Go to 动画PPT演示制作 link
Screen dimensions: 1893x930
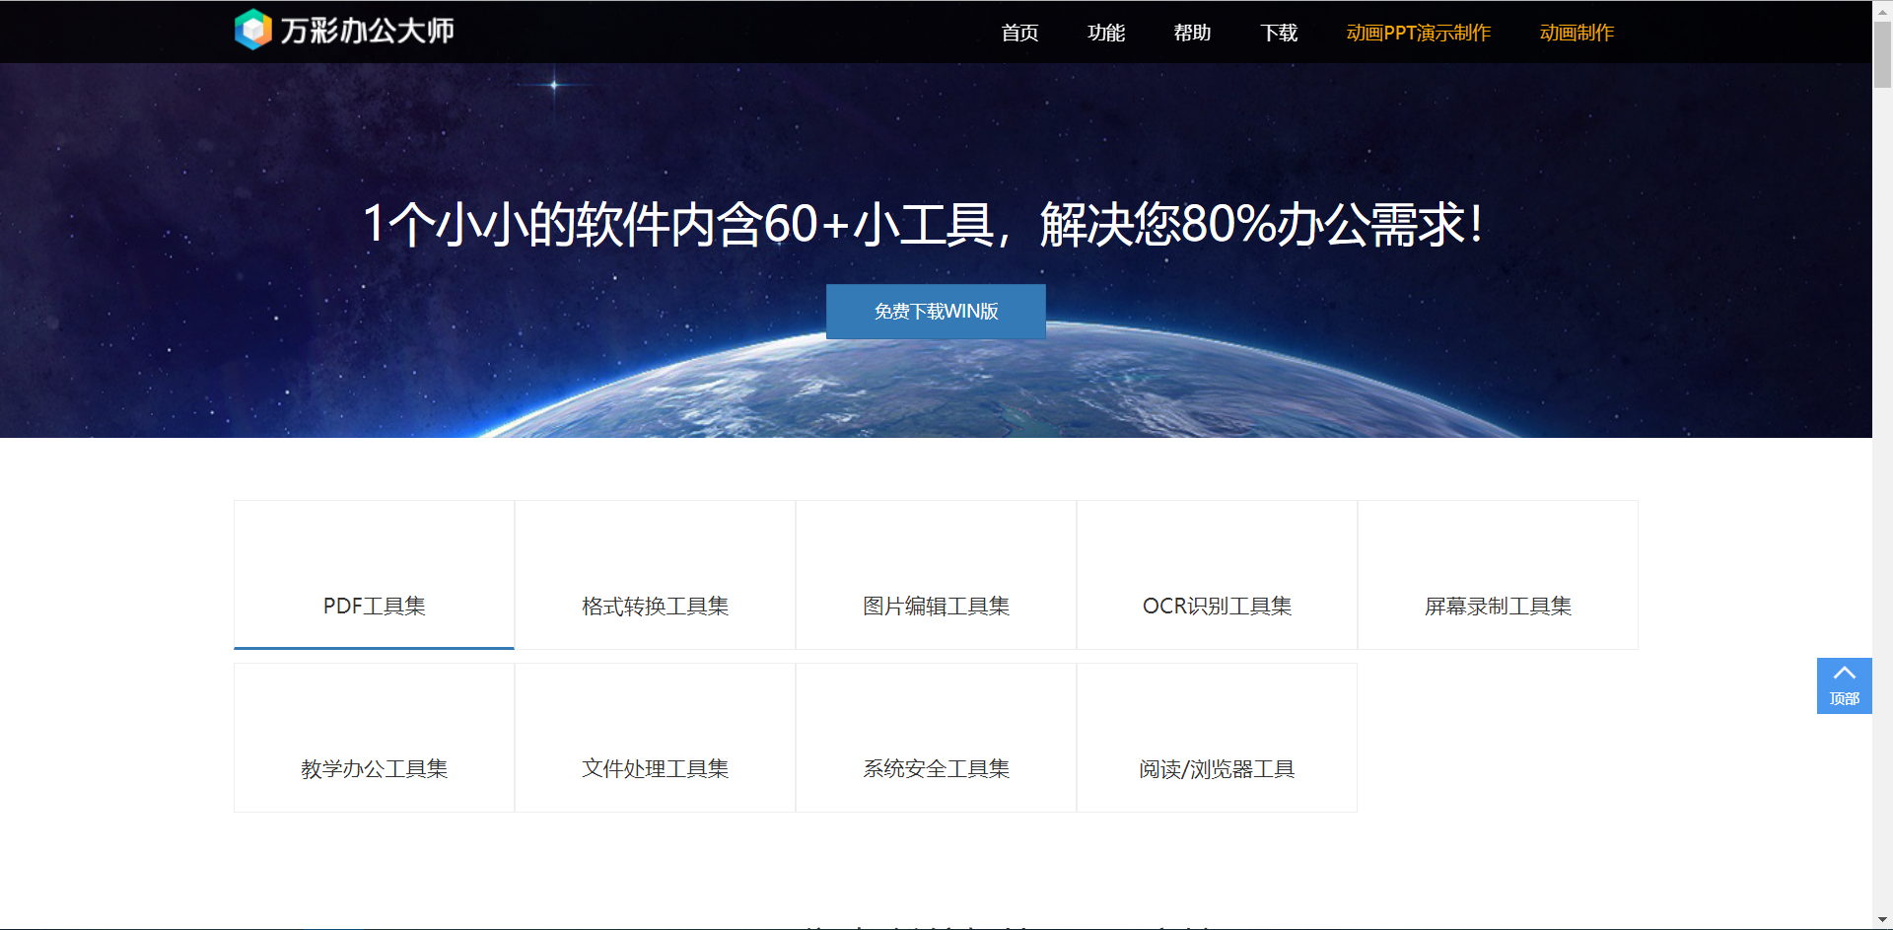[x=1418, y=33]
